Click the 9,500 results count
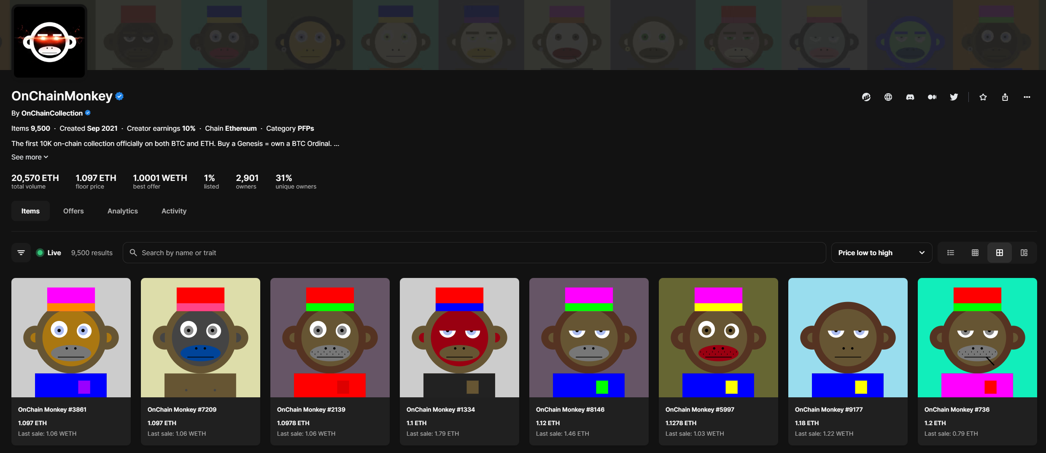The width and height of the screenshot is (1046, 453). pyautogui.click(x=92, y=253)
